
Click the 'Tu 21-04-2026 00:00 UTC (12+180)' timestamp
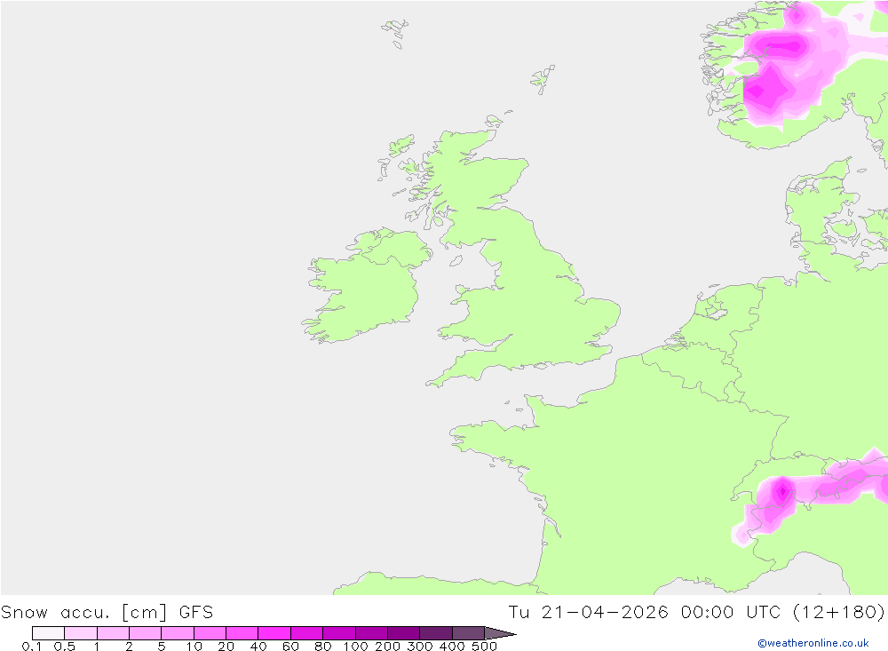point(696,613)
